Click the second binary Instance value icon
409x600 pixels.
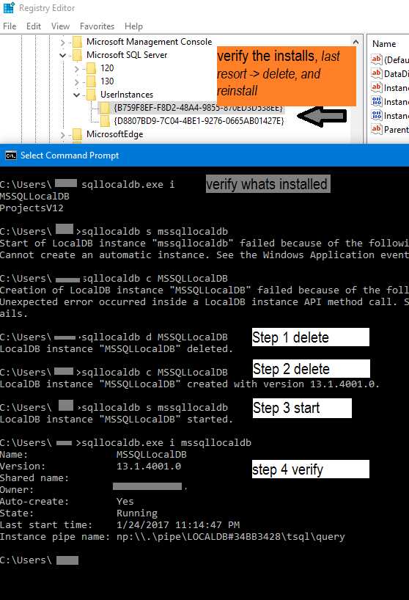[377, 115]
